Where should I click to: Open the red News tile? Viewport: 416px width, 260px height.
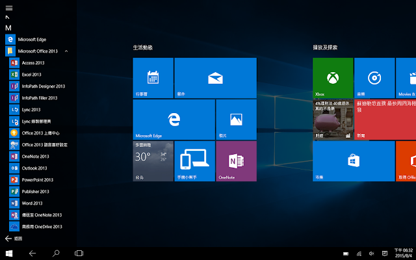385,120
